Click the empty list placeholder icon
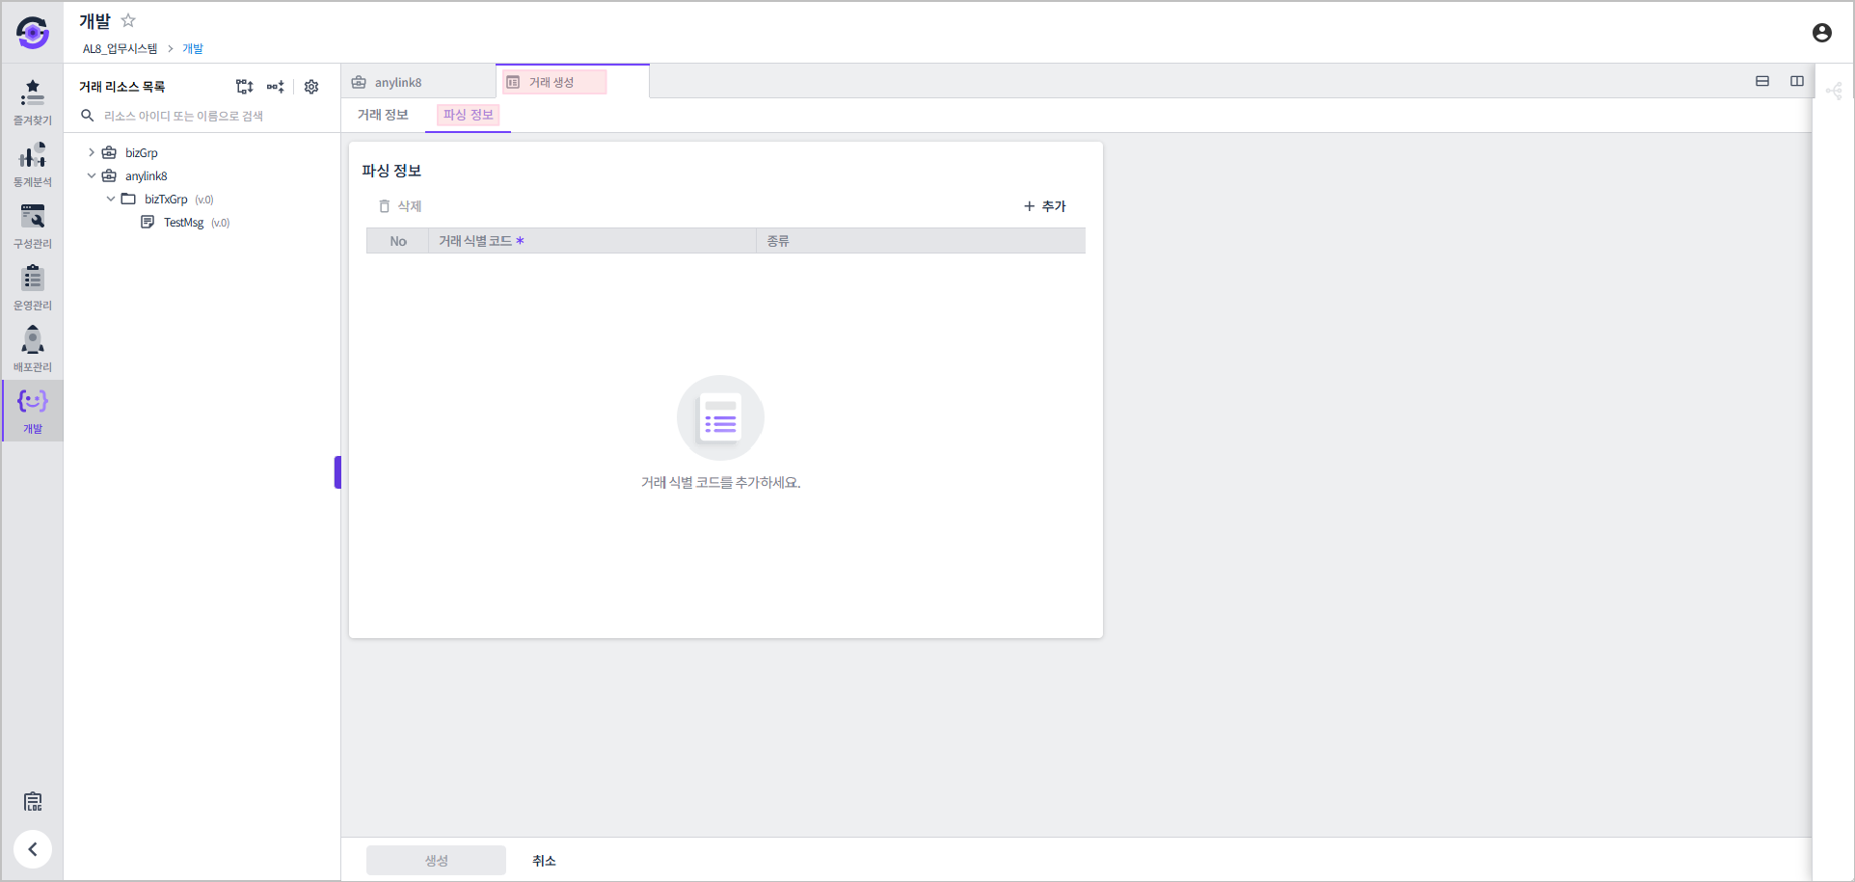The height and width of the screenshot is (882, 1855). point(720,417)
